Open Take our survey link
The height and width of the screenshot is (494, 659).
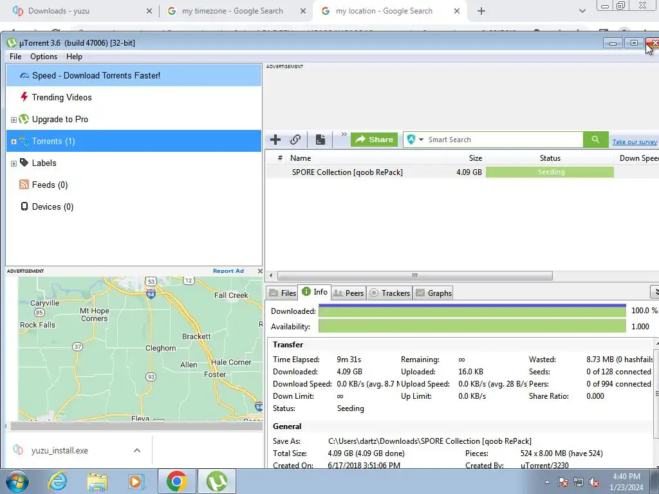point(634,142)
